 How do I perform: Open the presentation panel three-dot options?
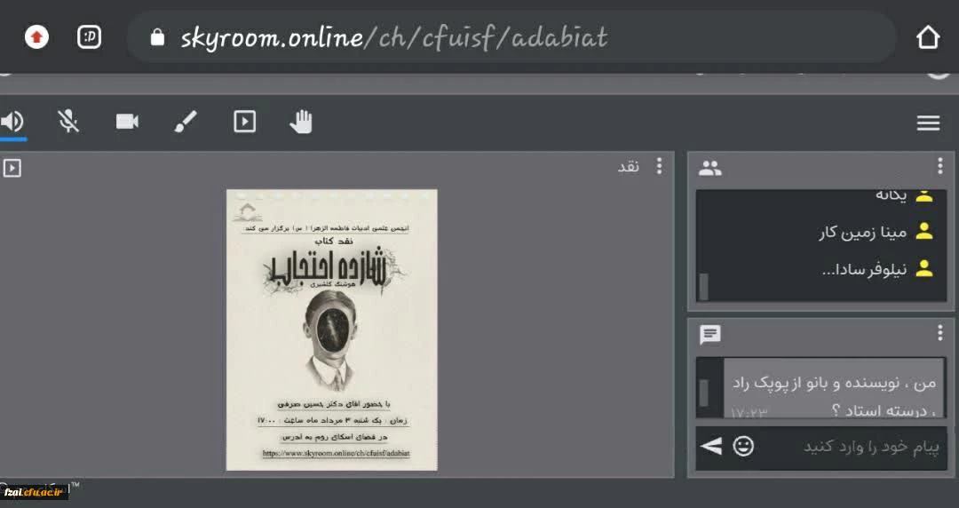[659, 166]
